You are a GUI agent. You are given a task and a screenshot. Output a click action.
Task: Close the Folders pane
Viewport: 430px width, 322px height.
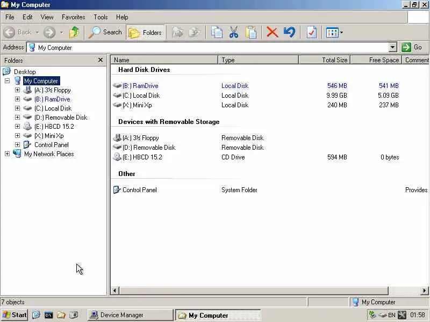point(101,60)
